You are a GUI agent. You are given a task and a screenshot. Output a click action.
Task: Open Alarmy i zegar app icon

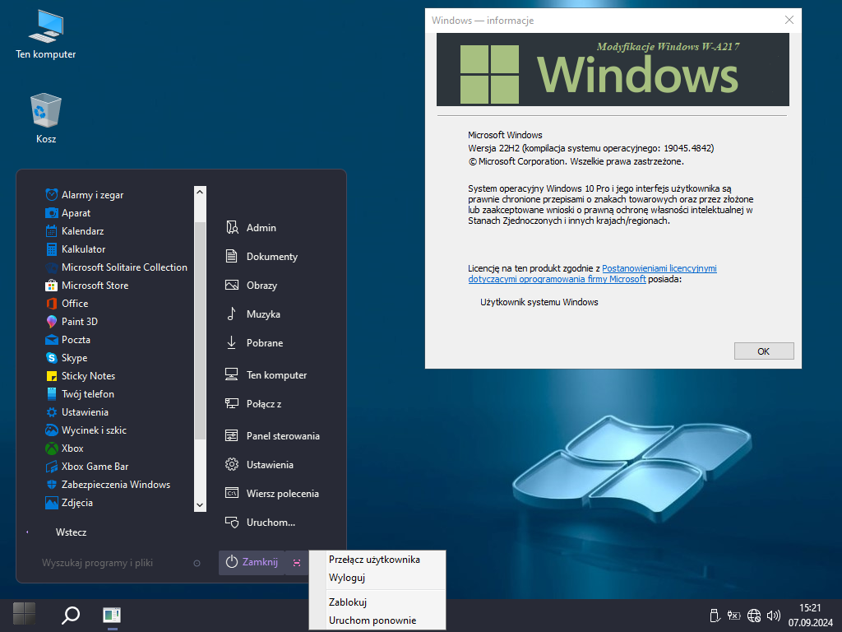point(52,195)
